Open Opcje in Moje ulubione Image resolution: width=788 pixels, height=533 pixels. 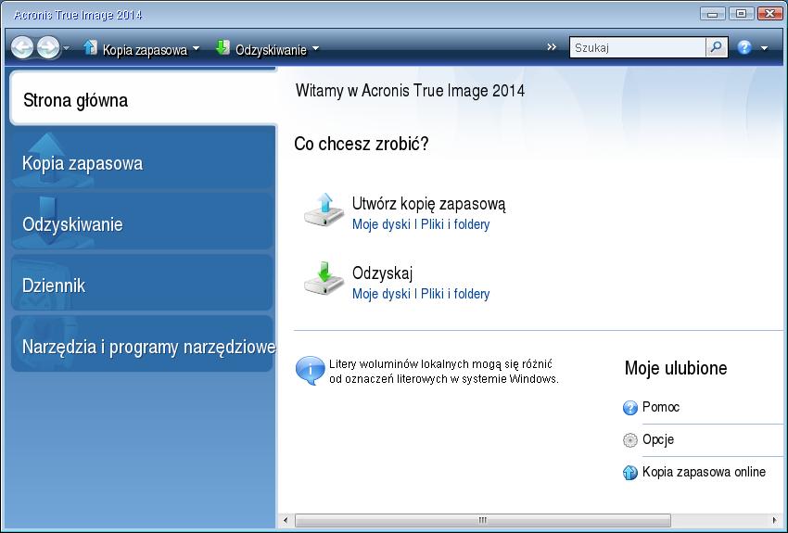click(658, 439)
